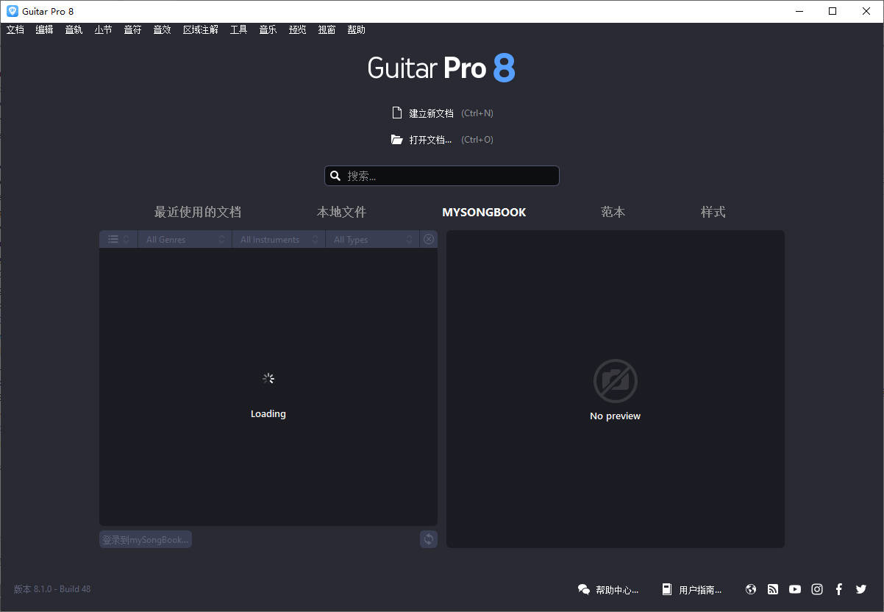This screenshot has width=884, height=612.
Task: Maximize the Guitar Pro 8 window
Action: pos(833,11)
